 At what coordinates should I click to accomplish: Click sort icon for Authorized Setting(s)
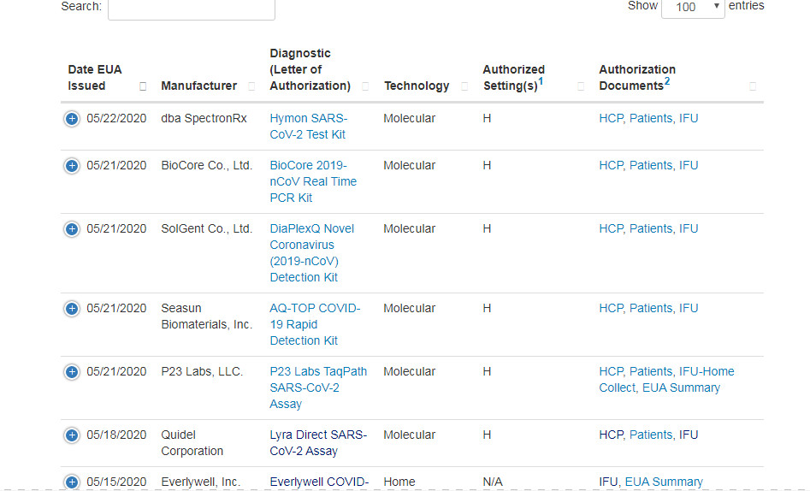(x=581, y=86)
